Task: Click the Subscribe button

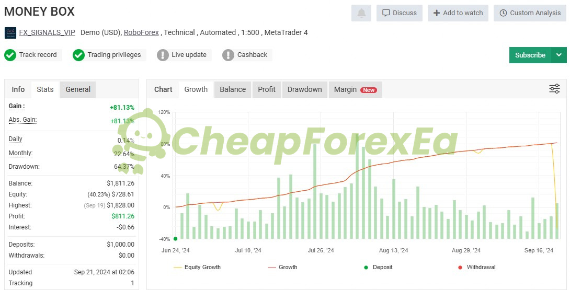Action: pos(530,55)
